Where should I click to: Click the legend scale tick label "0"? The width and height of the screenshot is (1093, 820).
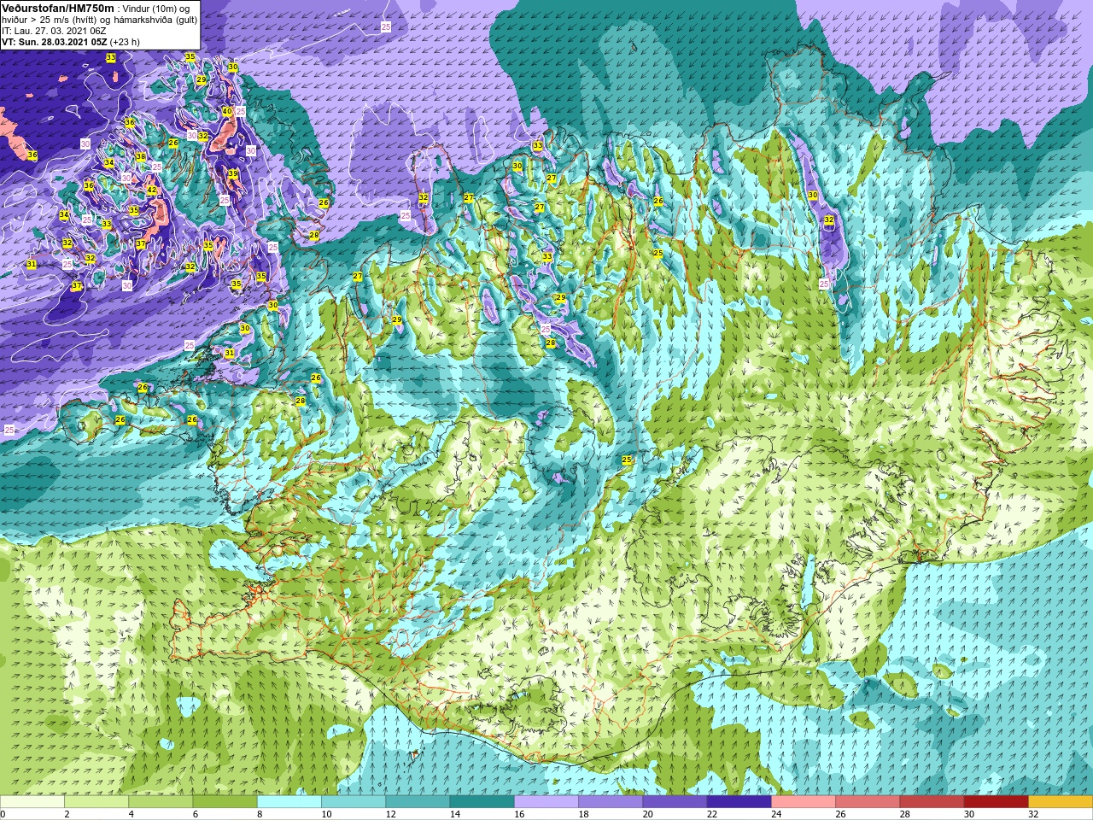(3, 814)
